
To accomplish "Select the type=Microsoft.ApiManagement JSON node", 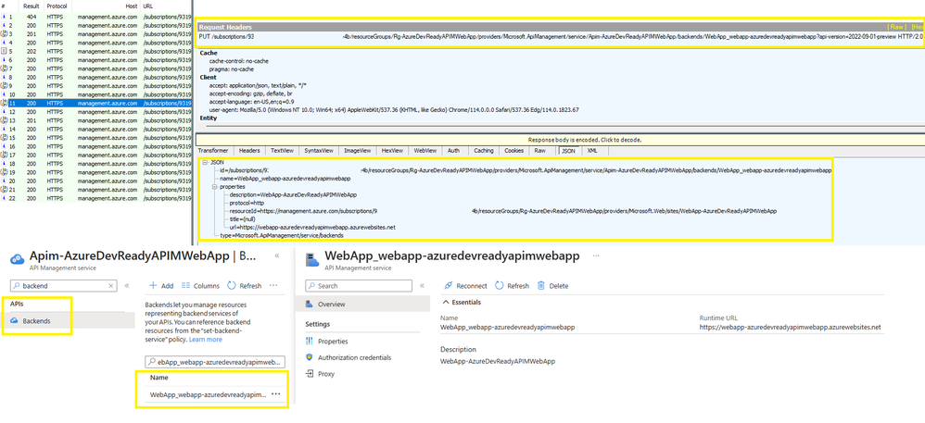I will coord(282,235).
